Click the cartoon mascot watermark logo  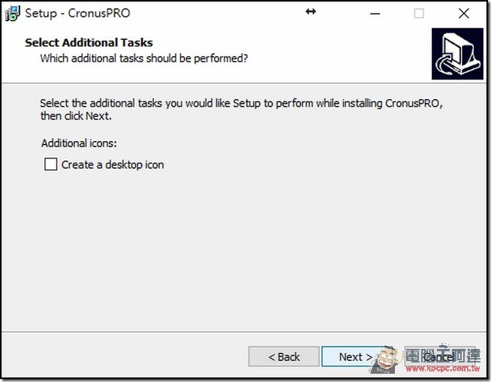pos(384,360)
